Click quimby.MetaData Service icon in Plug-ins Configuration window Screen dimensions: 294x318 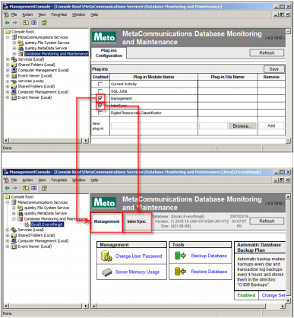click(21, 48)
